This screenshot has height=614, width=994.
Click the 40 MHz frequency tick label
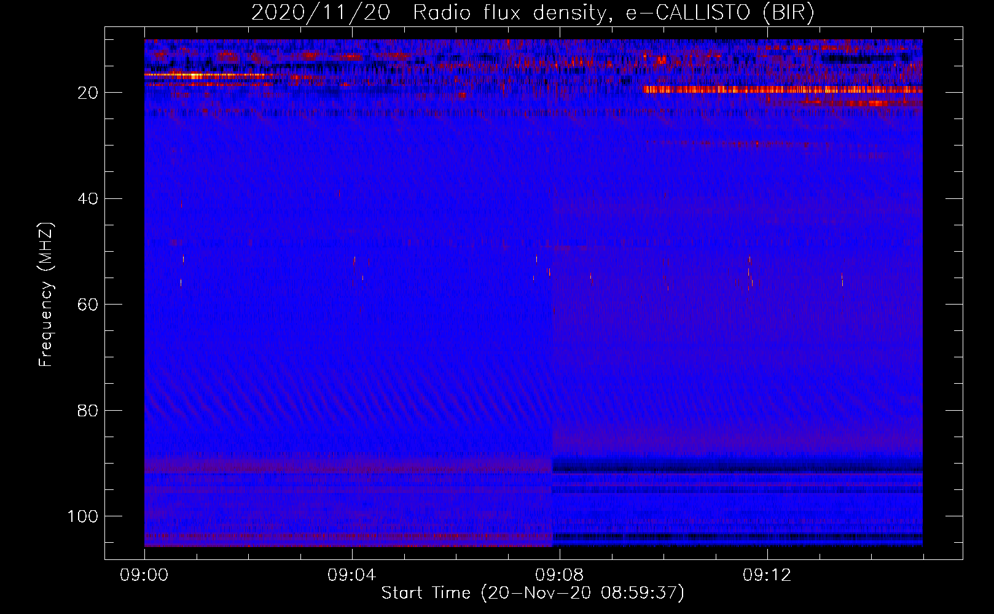click(88, 199)
